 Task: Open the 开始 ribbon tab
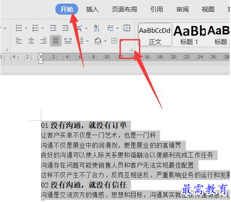(x=67, y=9)
